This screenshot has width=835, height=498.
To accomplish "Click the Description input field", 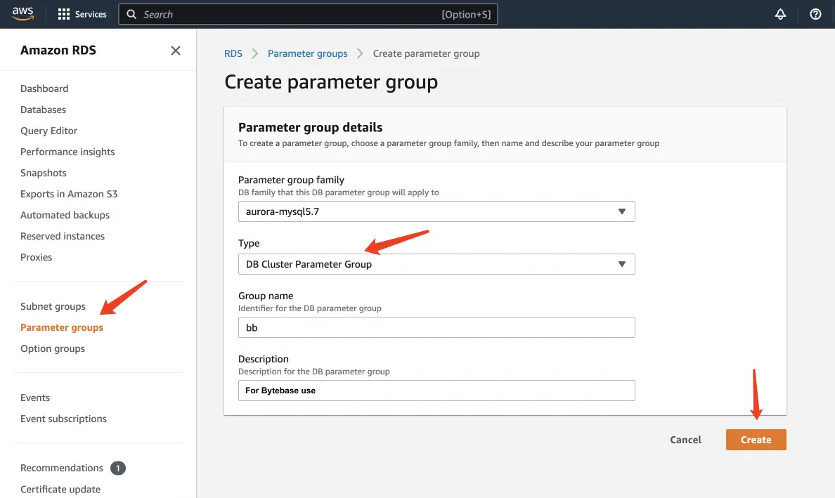I will (436, 391).
